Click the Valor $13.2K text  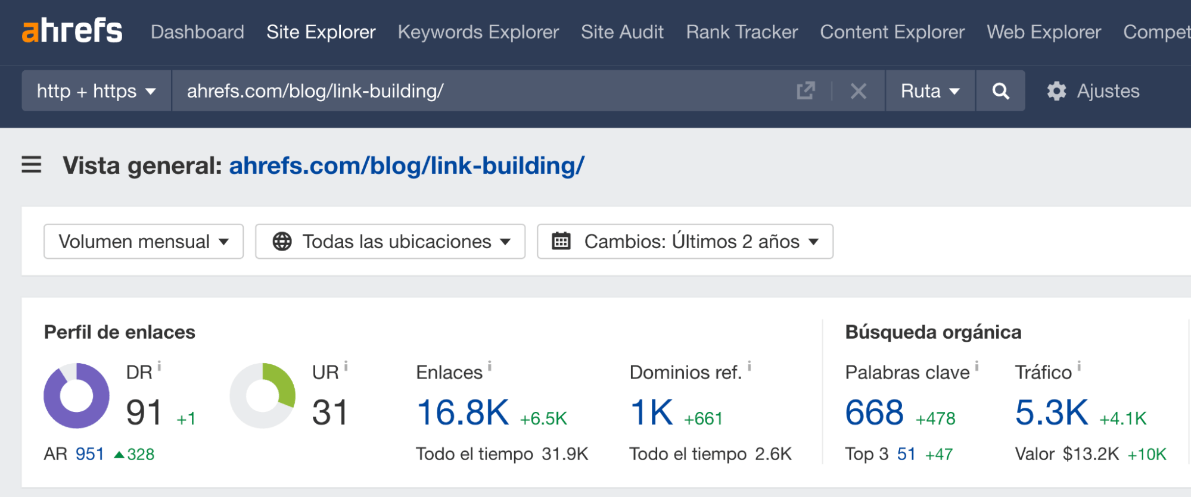[1067, 454]
